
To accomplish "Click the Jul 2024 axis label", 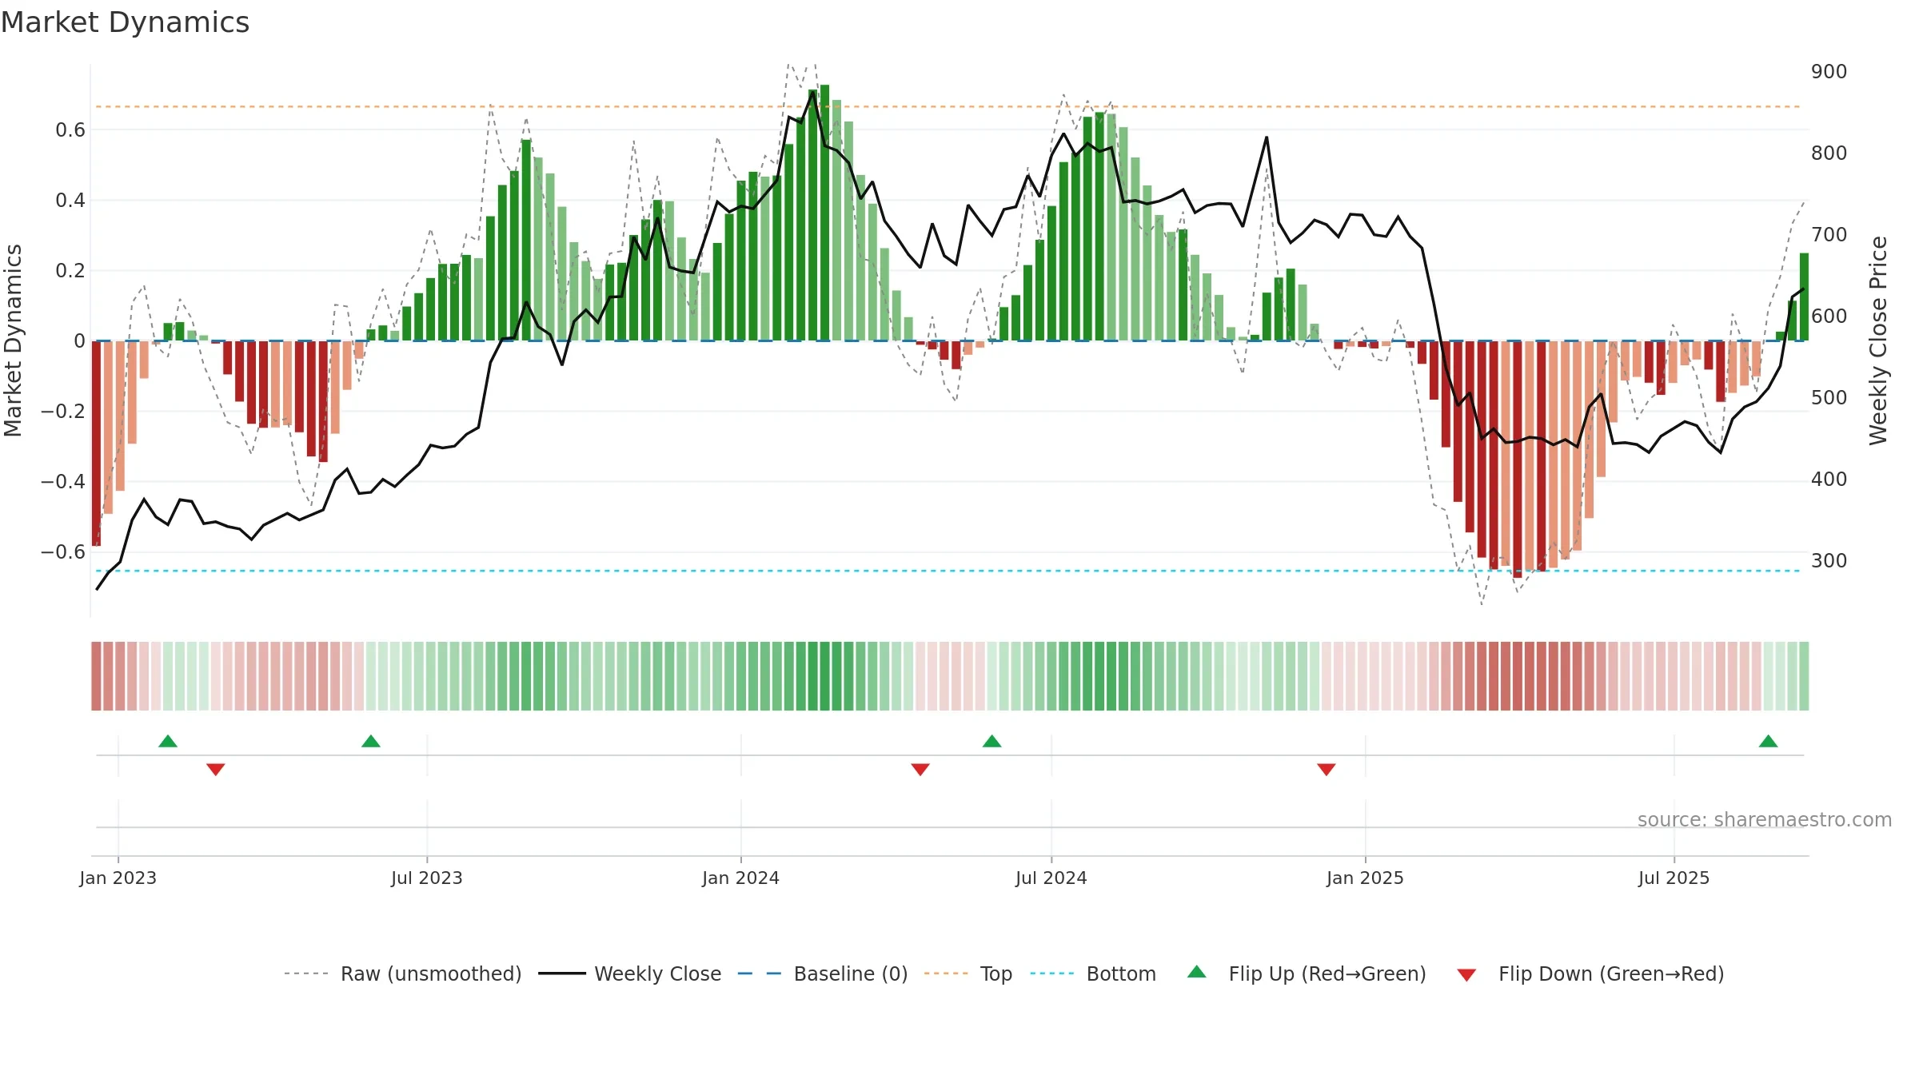I will [x=1051, y=878].
